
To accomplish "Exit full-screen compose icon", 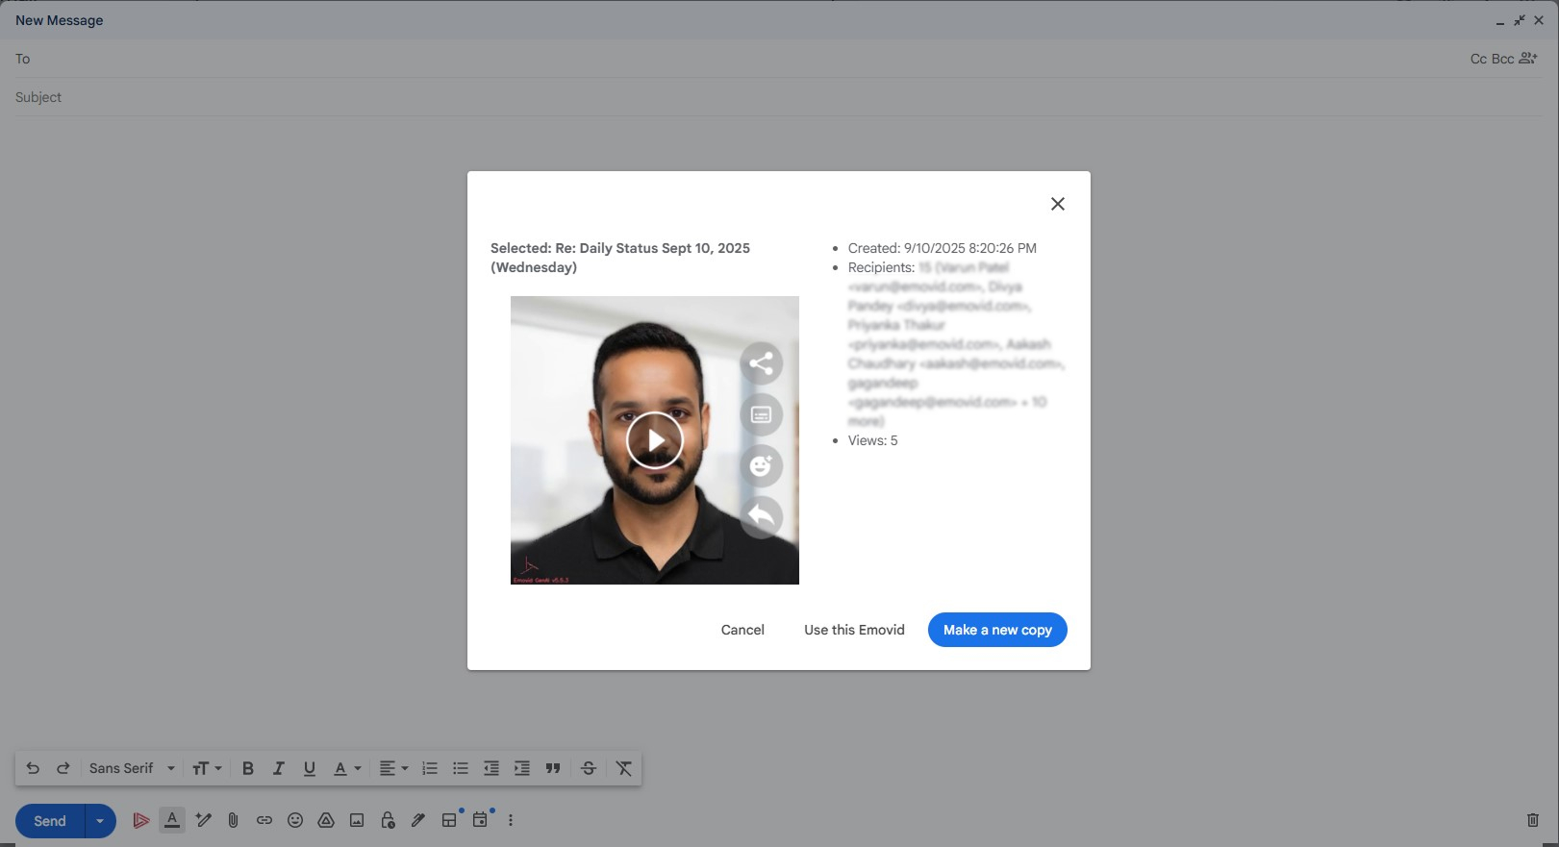I will [1520, 20].
